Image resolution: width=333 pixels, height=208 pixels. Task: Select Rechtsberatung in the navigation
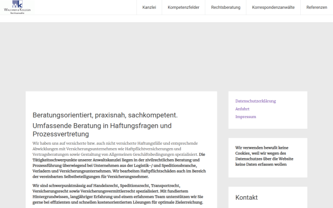coord(225,7)
